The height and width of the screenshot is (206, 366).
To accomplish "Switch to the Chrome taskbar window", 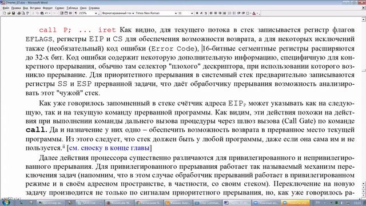I will [x=148, y=203].
